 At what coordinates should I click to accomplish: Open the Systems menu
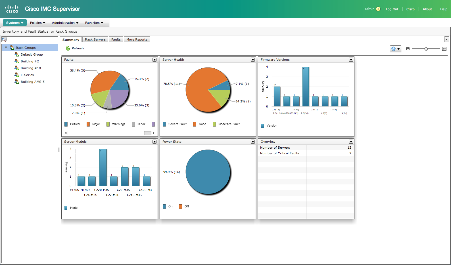(15, 23)
